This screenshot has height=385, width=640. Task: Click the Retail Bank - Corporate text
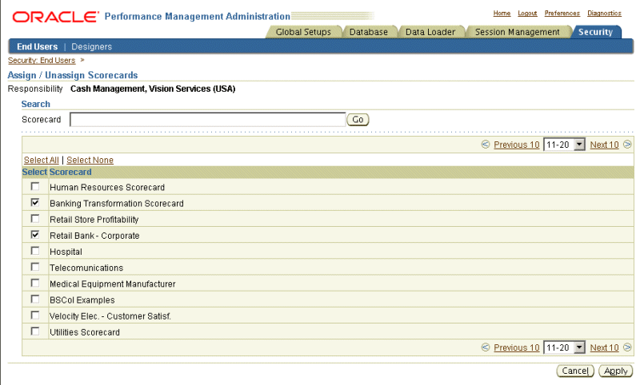click(x=94, y=236)
